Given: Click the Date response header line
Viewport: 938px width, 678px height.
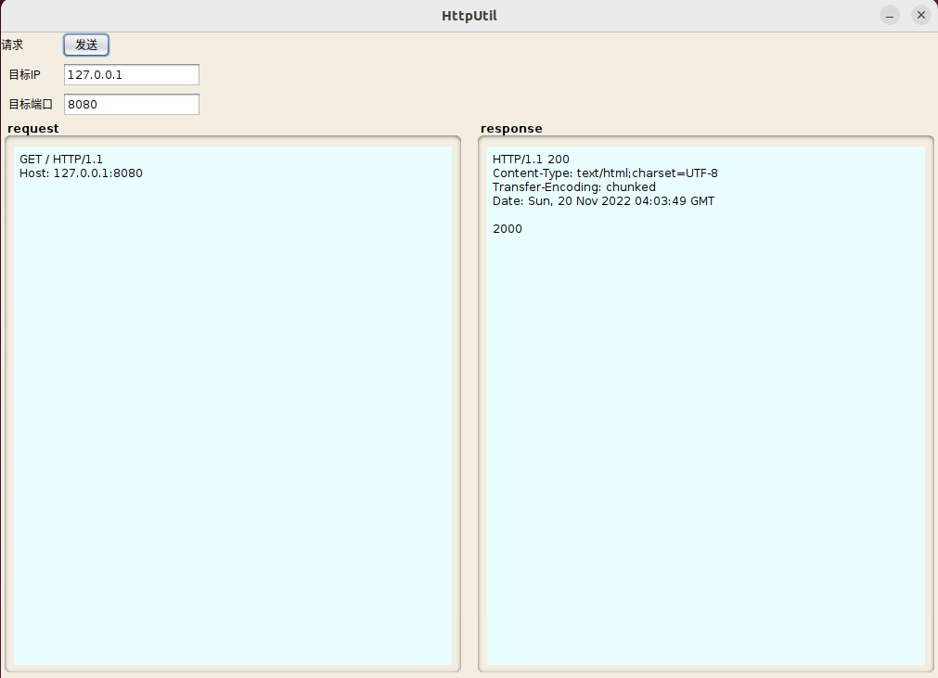Looking at the screenshot, I should pyautogui.click(x=603, y=201).
